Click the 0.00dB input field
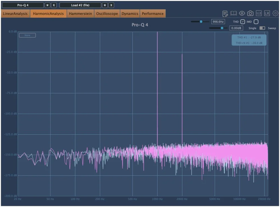This screenshot has width=280, height=207. pos(236,28)
